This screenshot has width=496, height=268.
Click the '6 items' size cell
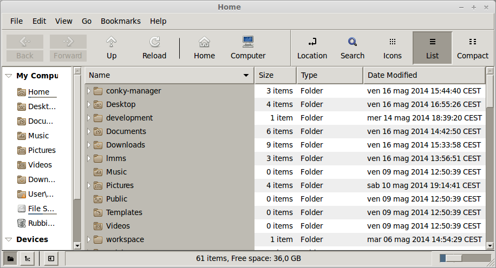tap(279, 131)
